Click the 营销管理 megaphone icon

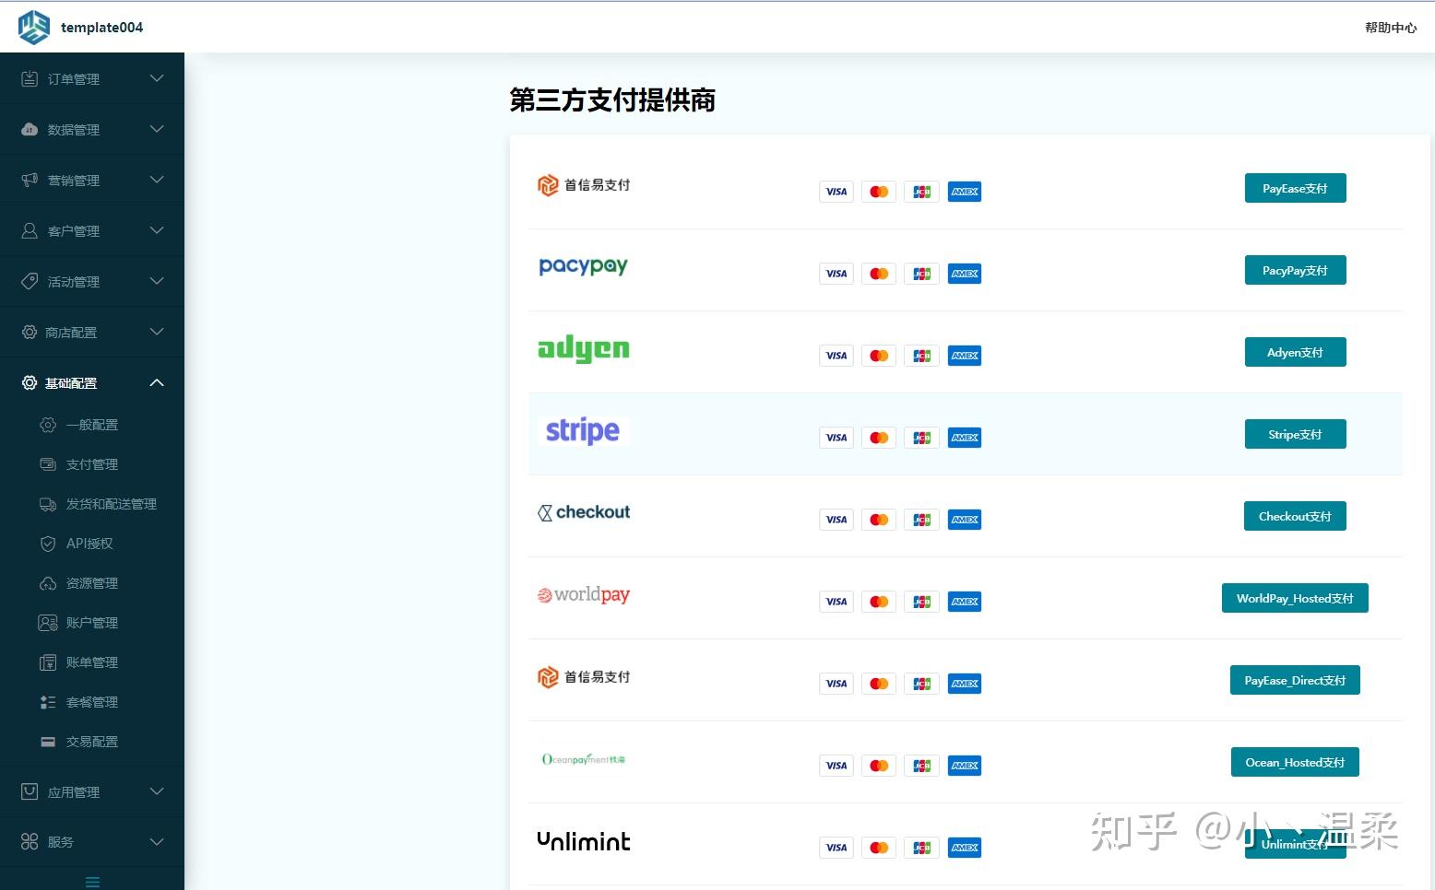[30, 181]
